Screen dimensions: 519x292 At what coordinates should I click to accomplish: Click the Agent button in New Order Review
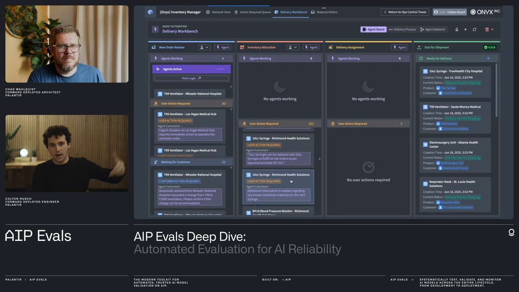coord(222,47)
